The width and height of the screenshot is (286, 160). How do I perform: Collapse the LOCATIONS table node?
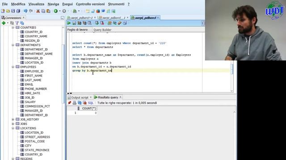13,128
